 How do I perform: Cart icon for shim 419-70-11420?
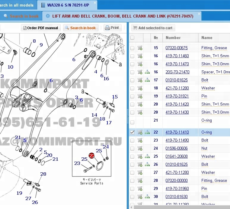click(140, 104)
